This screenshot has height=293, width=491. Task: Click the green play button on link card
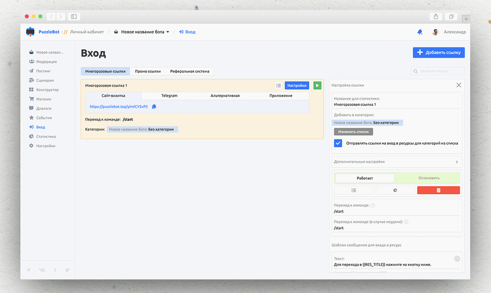point(317,85)
